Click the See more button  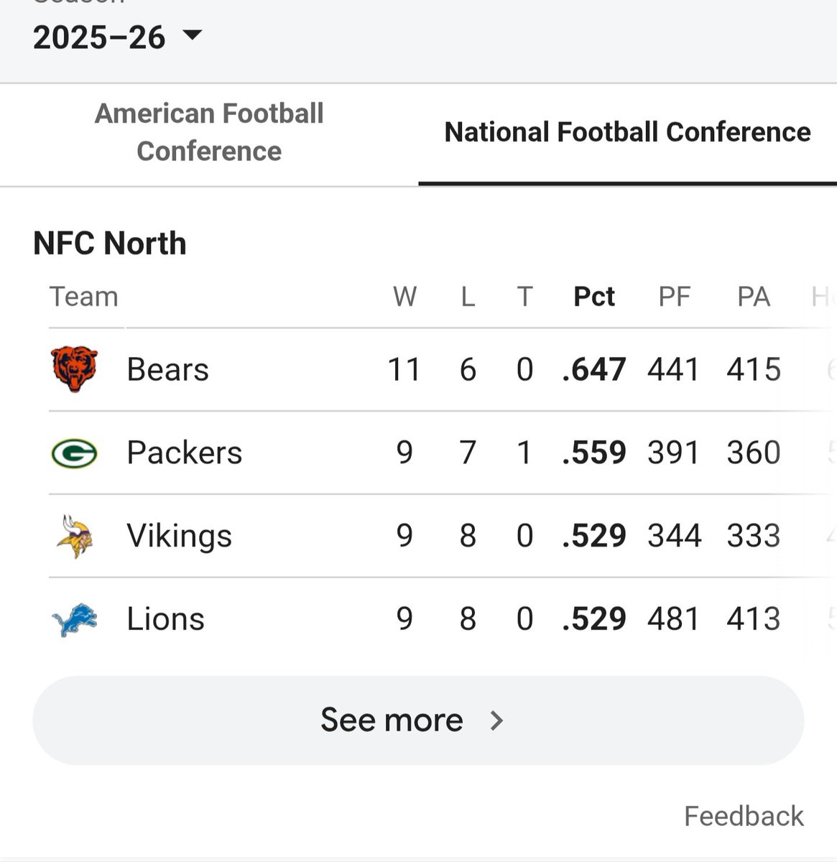(x=418, y=720)
